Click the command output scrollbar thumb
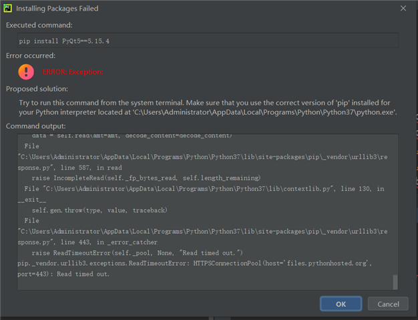This screenshot has height=320, width=418. click(x=394, y=281)
